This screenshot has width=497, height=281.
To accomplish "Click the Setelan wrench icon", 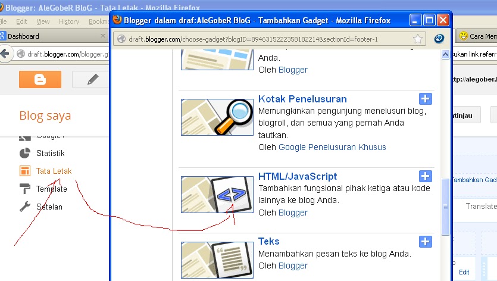I will 25,207.
